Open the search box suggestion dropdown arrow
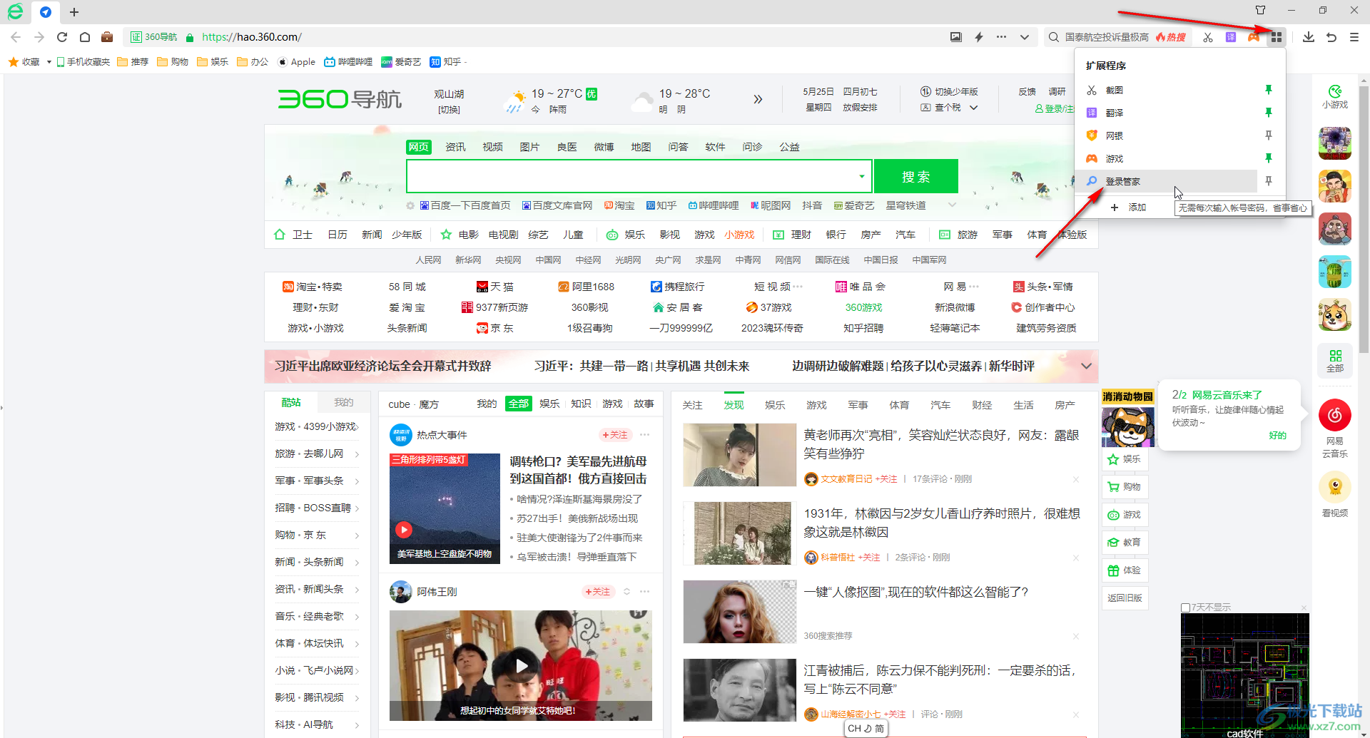The image size is (1370, 738). coord(862,176)
